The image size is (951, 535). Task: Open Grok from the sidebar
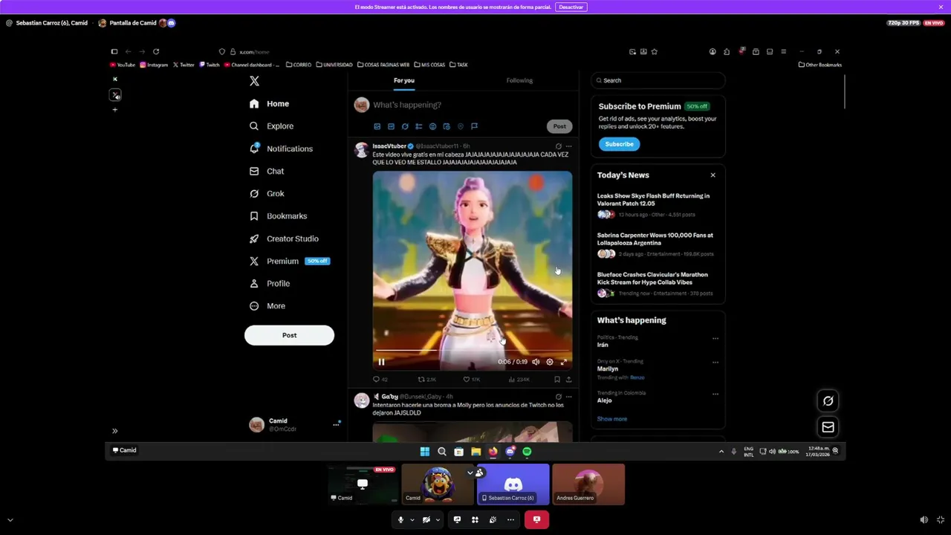click(267, 193)
